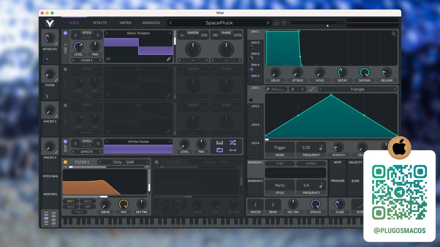Turn off Filter 1 power button

pyautogui.click(x=65, y=162)
